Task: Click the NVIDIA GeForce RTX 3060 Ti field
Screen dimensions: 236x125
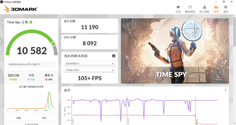Action: point(31,64)
